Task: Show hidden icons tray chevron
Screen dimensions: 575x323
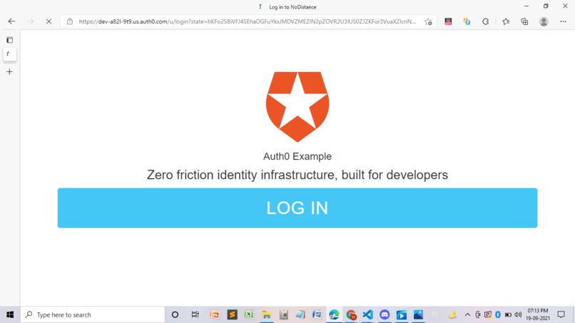Action: (x=467, y=314)
